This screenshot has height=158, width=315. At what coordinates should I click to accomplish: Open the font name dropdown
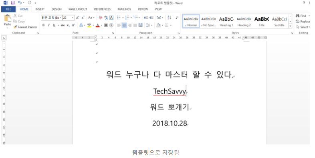pyautogui.click(x=61, y=18)
